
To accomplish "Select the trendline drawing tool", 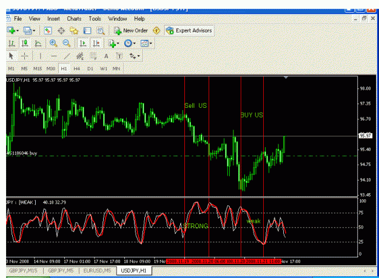I will (x=67, y=56).
